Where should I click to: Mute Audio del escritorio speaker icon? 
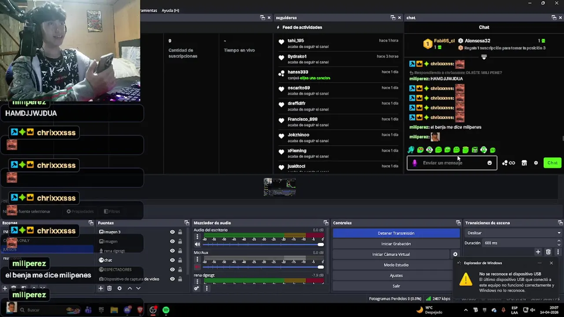click(x=197, y=244)
